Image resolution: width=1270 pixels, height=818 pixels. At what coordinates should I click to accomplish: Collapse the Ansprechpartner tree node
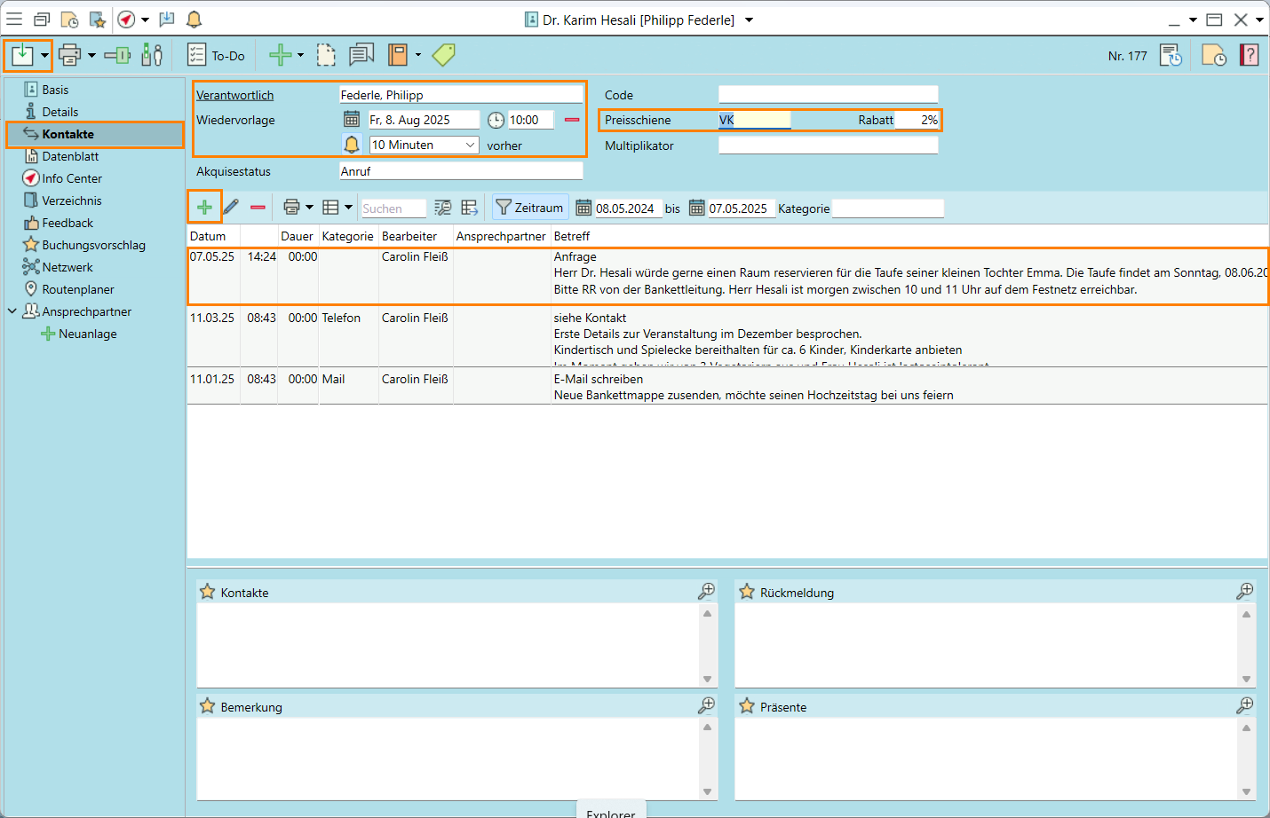click(x=12, y=311)
